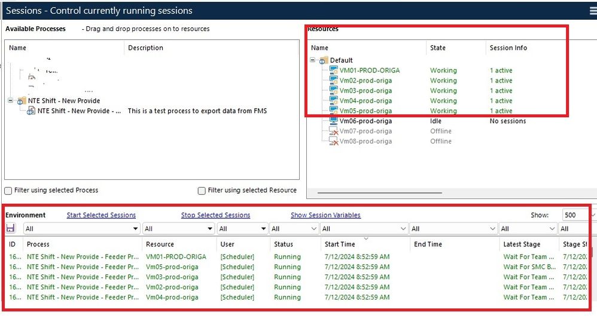This screenshot has height=321, width=597.
Task: Click the idle Vm06-prod-origa monitor icon
Action: click(x=334, y=121)
